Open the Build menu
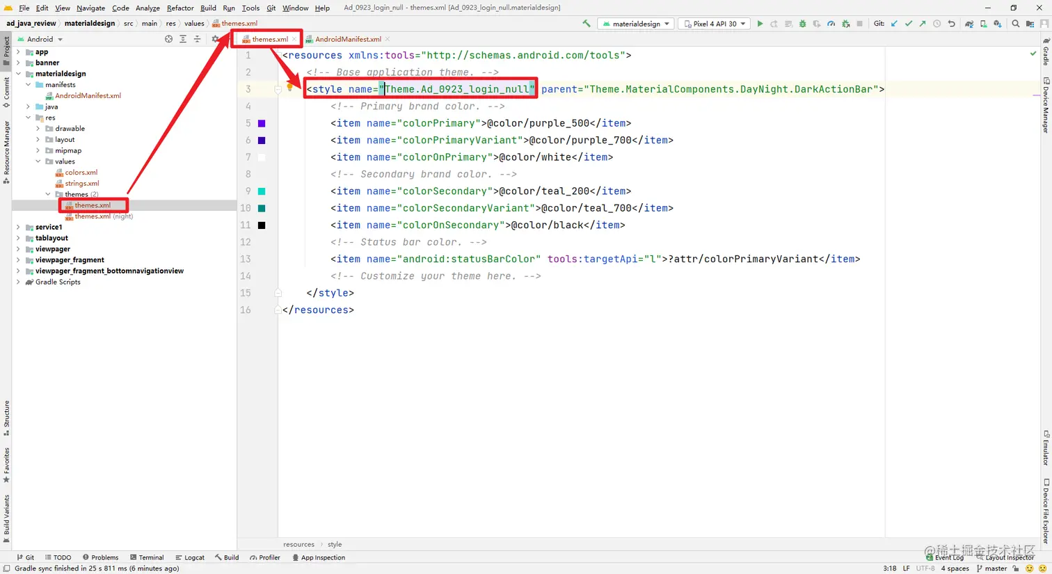The image size is (1052, 574). (x=208, y=8)
